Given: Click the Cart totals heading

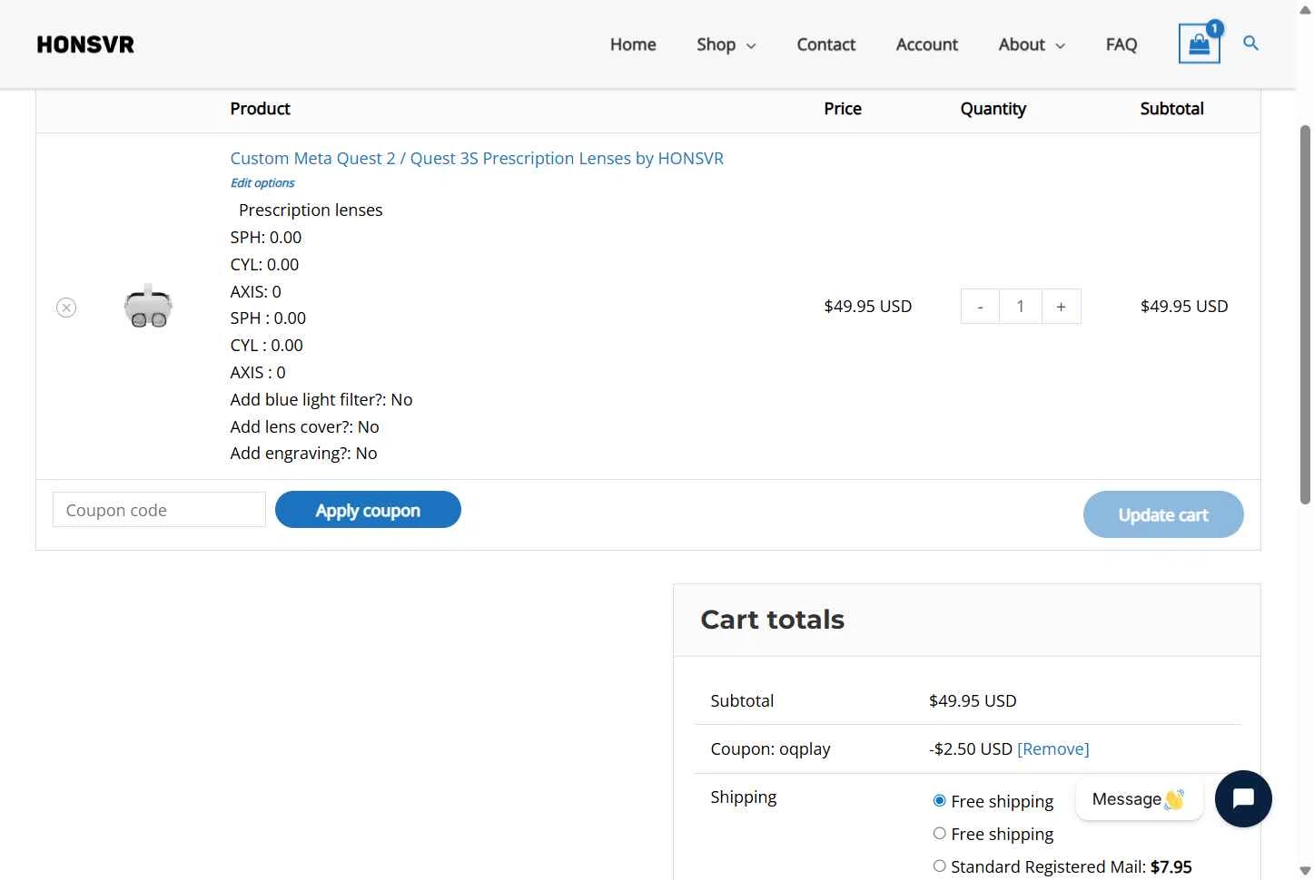Looking at the screenshot, I should pos(772,620).
